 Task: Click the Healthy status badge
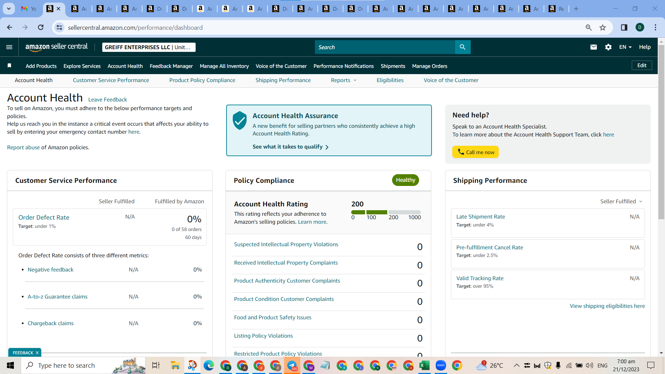(406, 180)
